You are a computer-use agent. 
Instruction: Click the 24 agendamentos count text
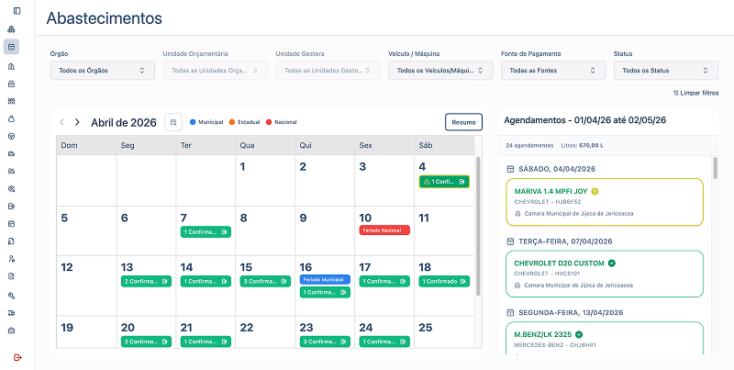[529, 146]
